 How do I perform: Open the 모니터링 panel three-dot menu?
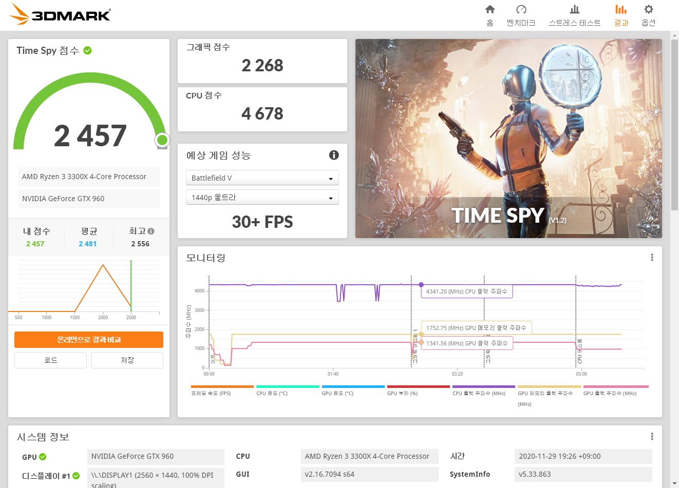(652, 258)
